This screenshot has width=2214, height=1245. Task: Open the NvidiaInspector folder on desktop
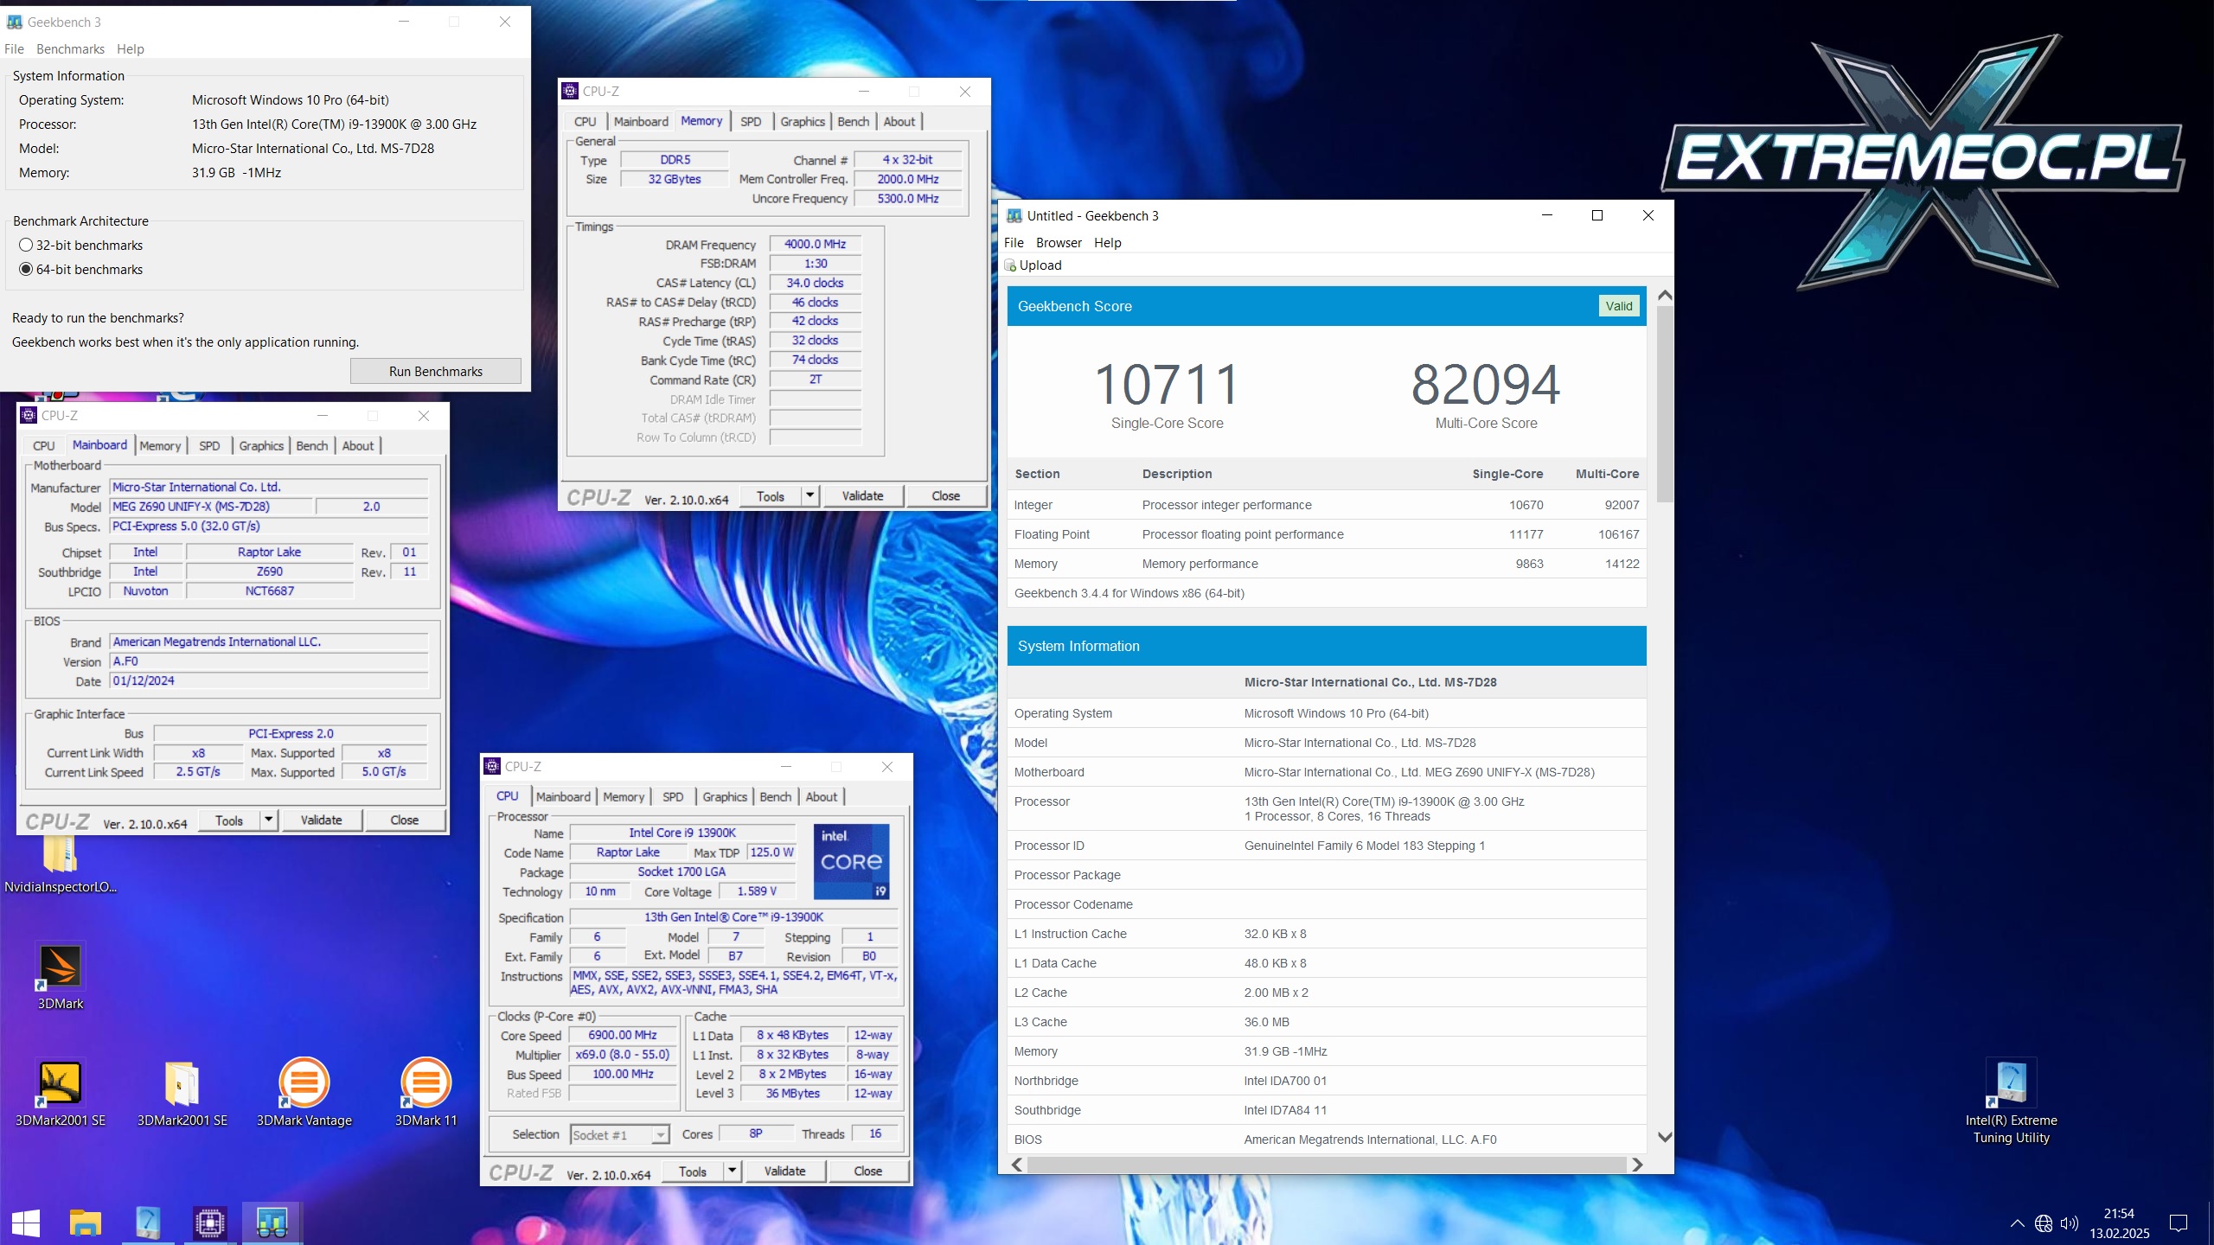pyautogui.click(x=61, y=865)
